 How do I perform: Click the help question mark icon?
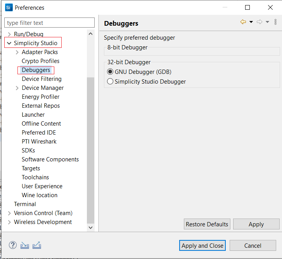(x=13, y=245)
